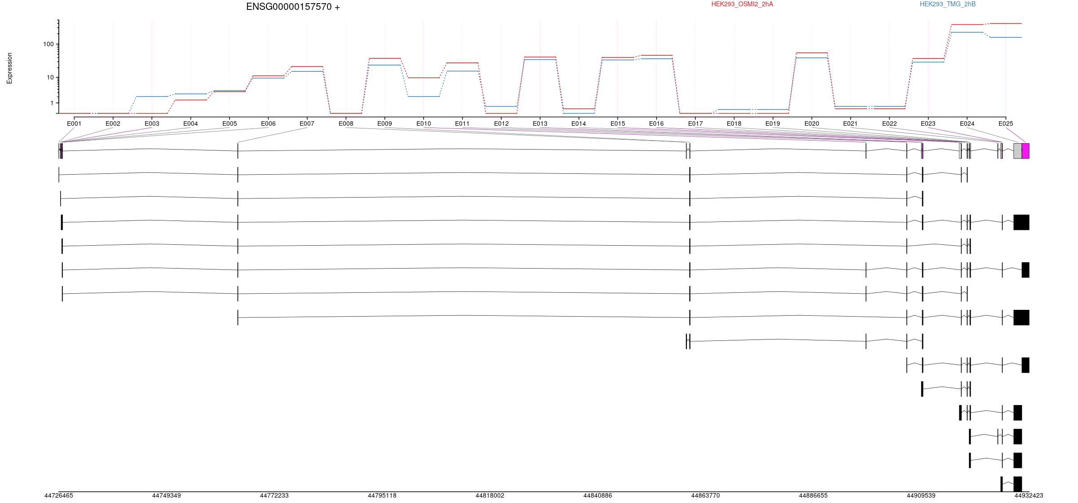This screenshot has width=1078, height=503.
Task: Select the HEK293_OSMI2_2hA legend label
Action: 742,4
